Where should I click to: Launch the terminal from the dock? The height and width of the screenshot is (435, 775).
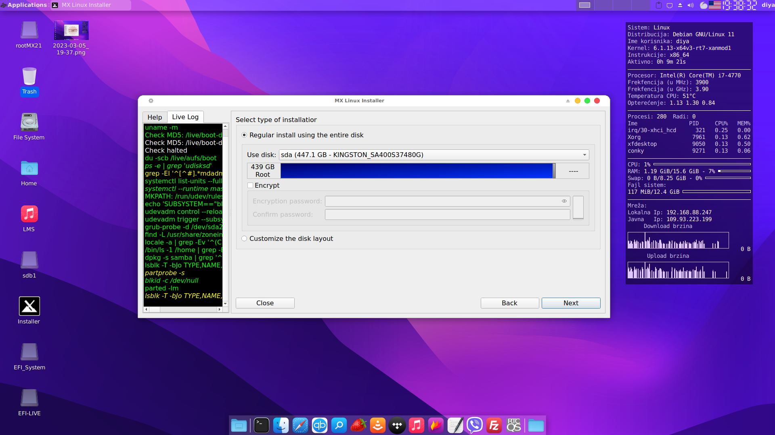[x=262, y=425]
